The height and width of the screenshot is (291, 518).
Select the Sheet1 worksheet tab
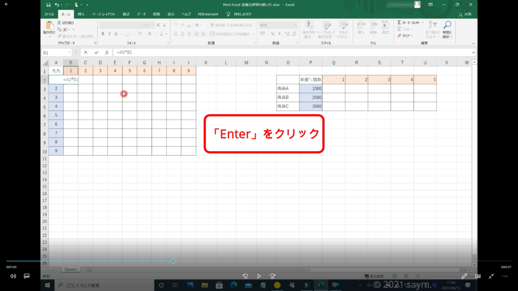[x=70, y=270]
